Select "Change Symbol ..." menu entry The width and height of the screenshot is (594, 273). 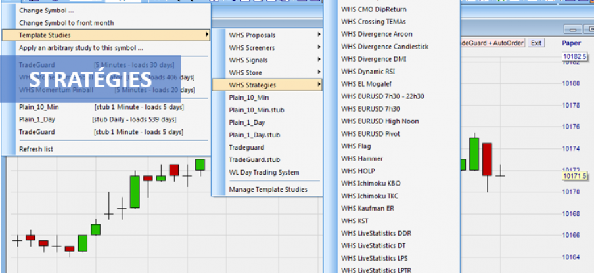tap(106, 10)
